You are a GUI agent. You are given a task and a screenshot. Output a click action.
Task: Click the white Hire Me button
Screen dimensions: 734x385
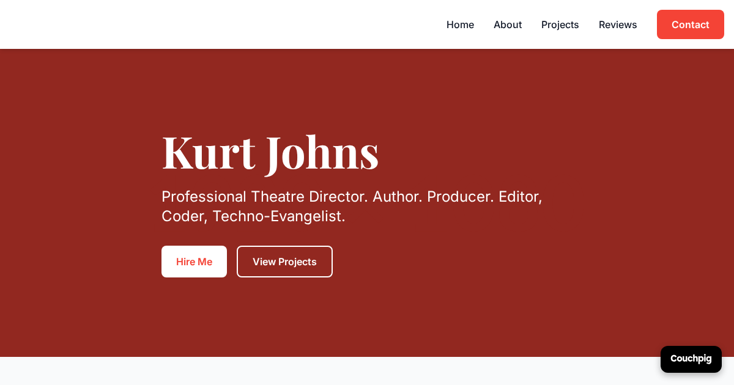(x=194, y=262)
